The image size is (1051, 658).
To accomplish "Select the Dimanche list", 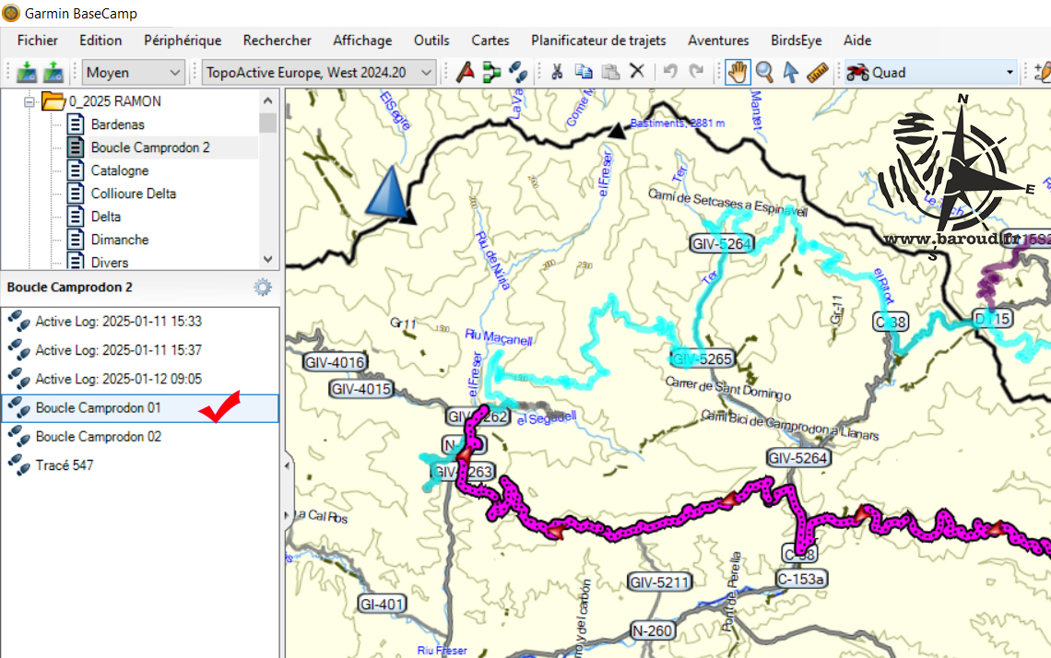I will click(x=119, y=240).
